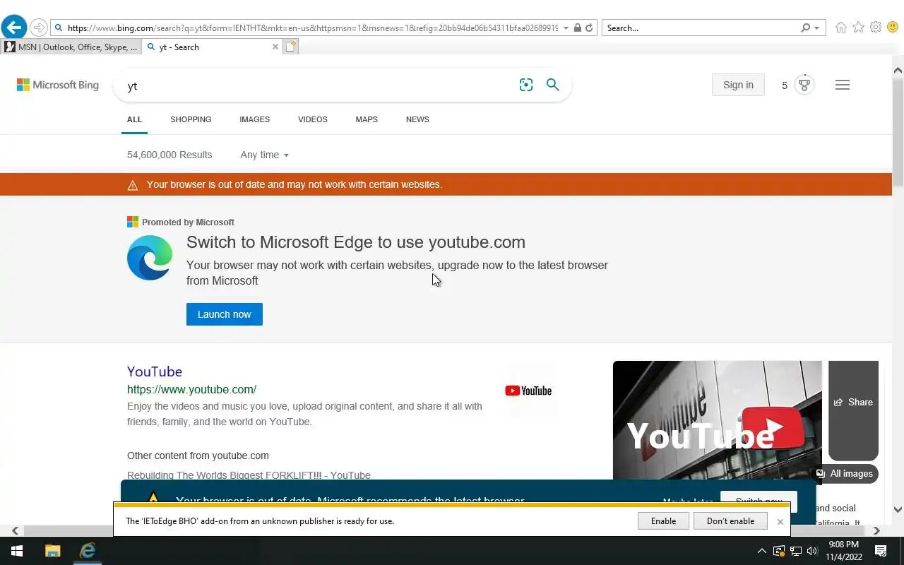Open the Rewards trophy icon
Image resolution: width=904 pixels, height=565 pixels.
pos(804,85)
